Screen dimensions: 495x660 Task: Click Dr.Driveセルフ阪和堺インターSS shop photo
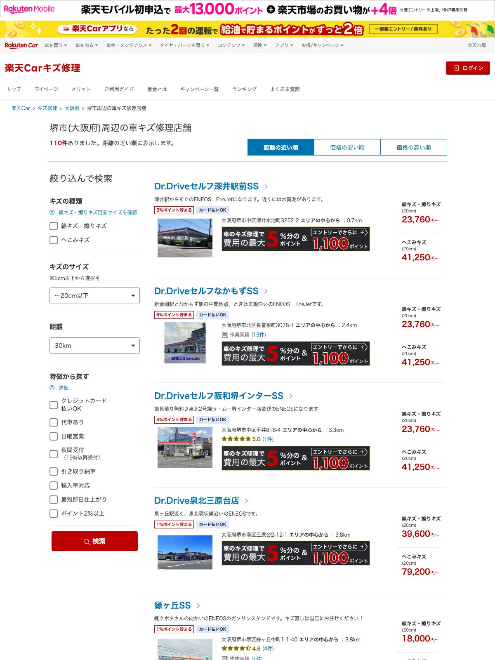[185, 448]
